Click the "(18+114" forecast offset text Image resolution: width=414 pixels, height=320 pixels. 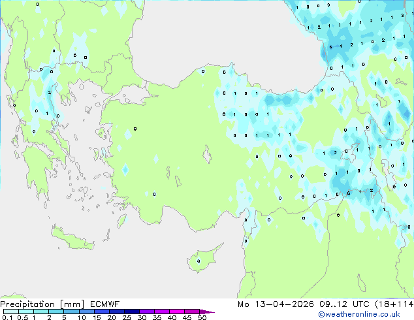click(x=394, y=304)
